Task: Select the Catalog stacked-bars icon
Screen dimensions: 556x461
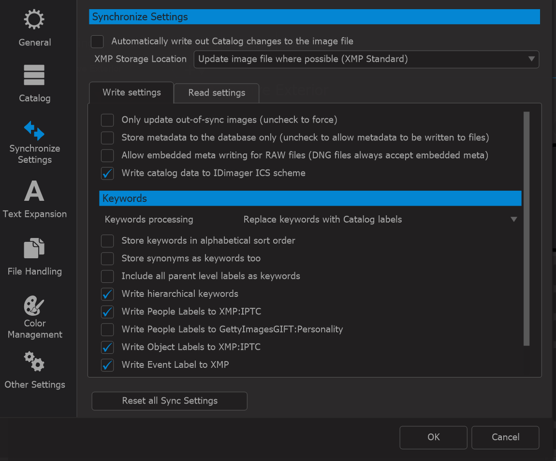Action: [x=34, y=75]
